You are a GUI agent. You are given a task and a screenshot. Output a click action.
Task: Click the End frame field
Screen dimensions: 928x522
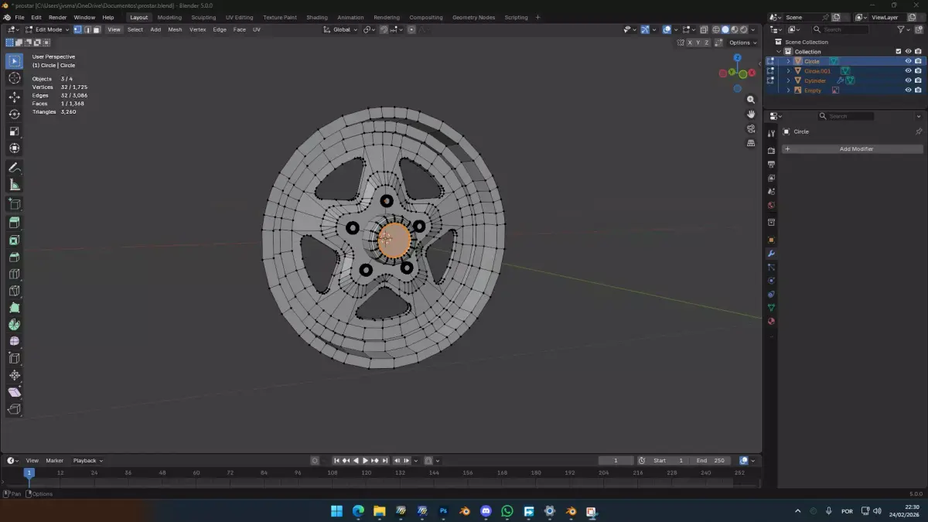(711, 461)
